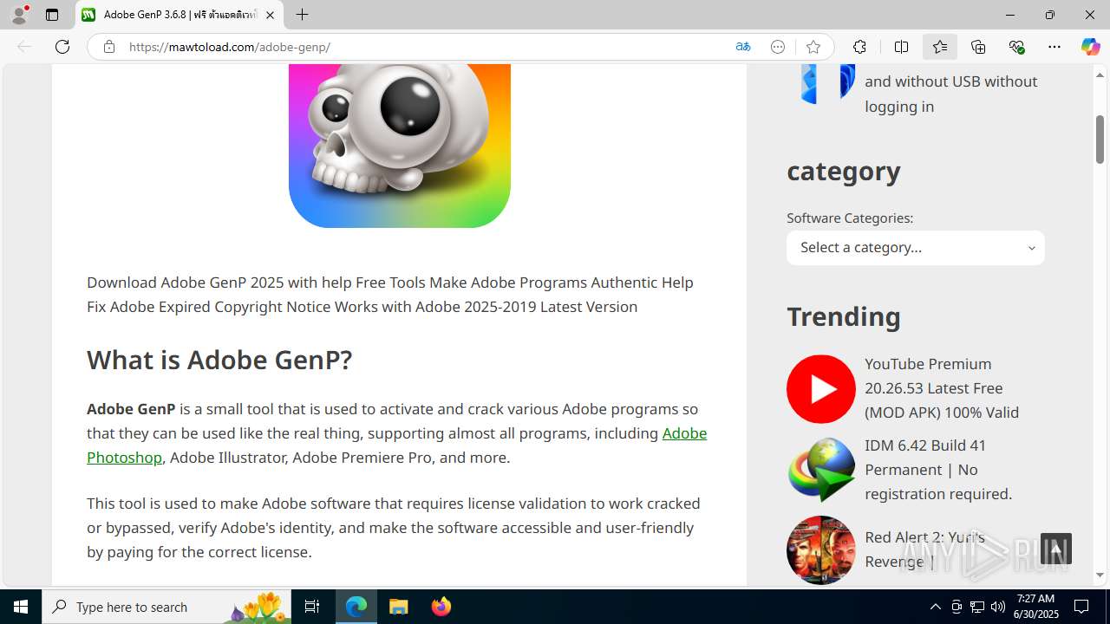Open Edge Settings and more menu

(x=1054, y=47)
